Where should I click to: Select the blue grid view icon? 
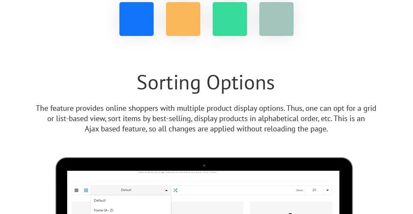pyautogui.click(x=86, y=190)
